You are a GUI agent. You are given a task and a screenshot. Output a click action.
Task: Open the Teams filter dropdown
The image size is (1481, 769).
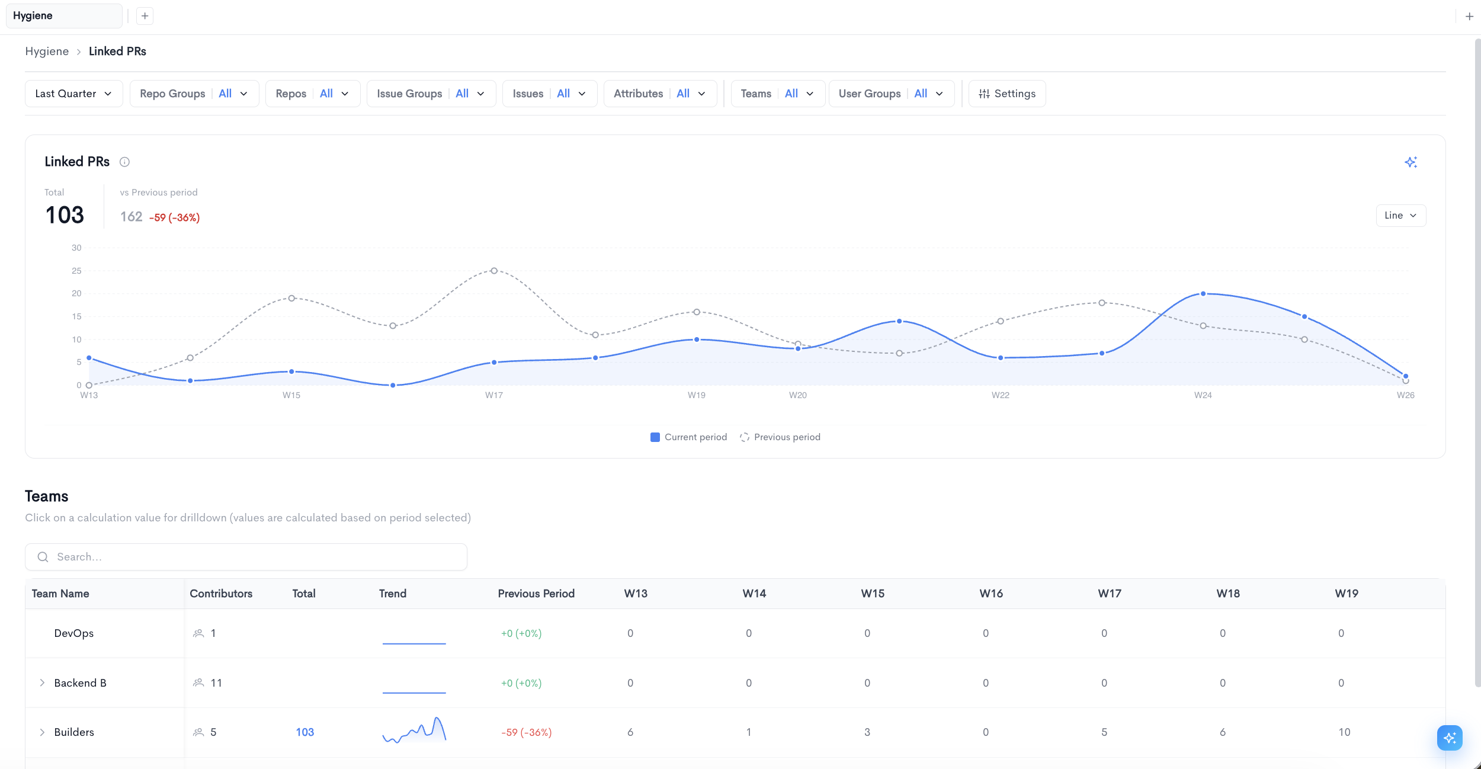coord(778,94)
